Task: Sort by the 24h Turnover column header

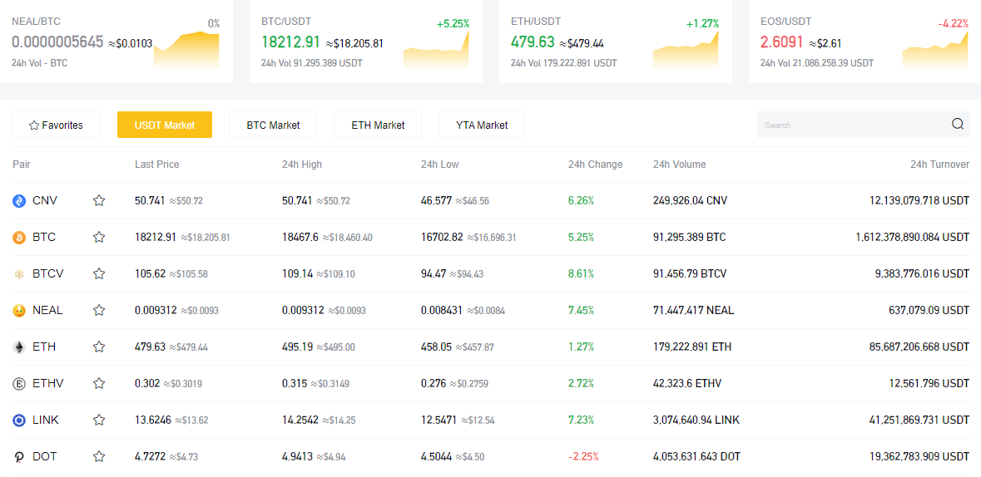Action: pos(939,165)
